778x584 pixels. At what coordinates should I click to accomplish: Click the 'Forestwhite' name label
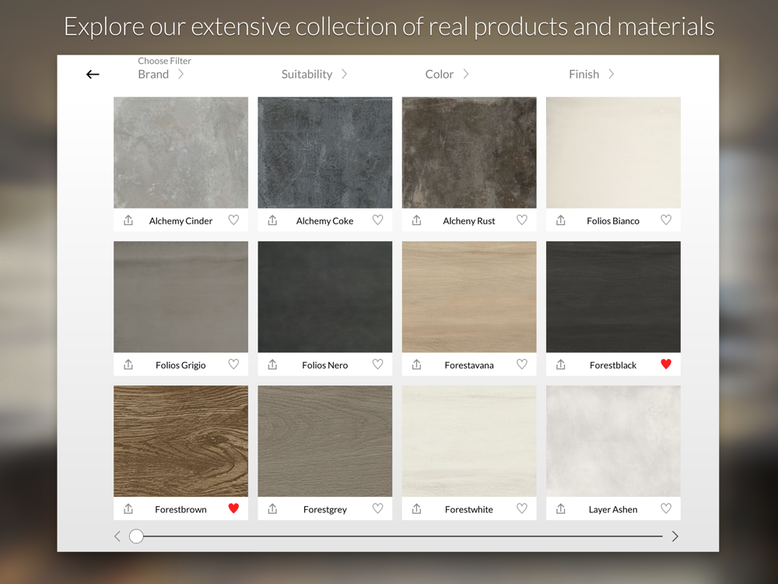469,509
